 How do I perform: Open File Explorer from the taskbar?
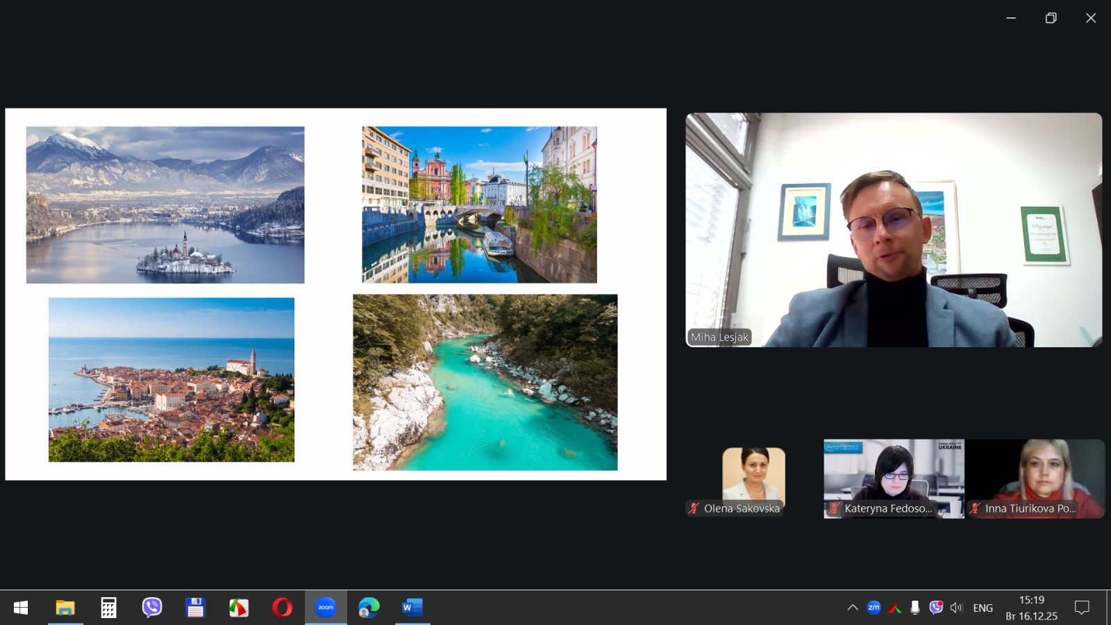click(x=65, y=608)
